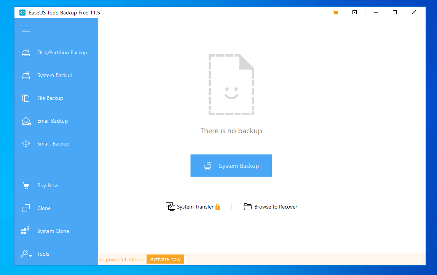Click the Buy Now cart icon

[26, 185]
